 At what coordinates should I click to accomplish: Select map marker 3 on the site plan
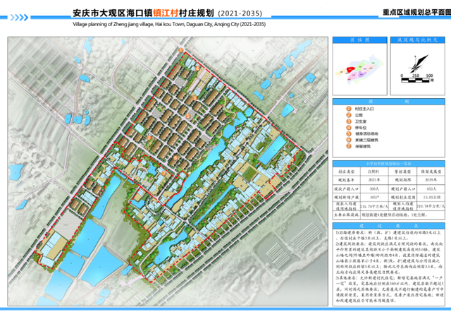(x=194, y=98)
